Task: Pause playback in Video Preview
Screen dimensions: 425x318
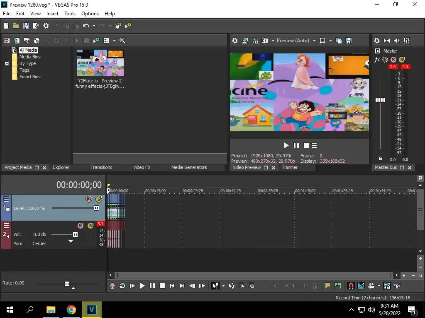Action: point(296,145)
